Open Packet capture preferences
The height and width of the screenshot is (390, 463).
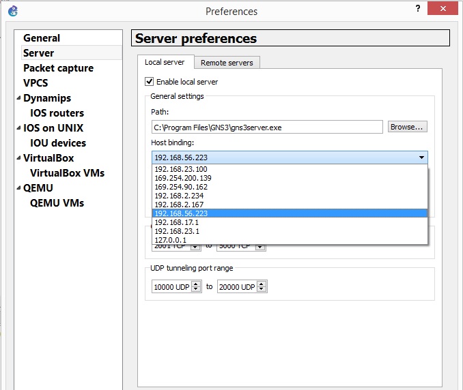tap(59, 68)
